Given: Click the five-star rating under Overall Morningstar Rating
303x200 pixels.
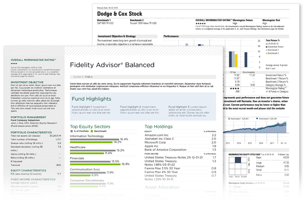Looking at the screenshot, I should click(x=200, y=24).
